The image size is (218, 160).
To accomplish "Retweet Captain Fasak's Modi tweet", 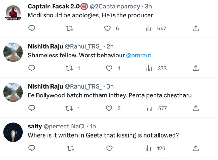I will (x=70, y=28).
